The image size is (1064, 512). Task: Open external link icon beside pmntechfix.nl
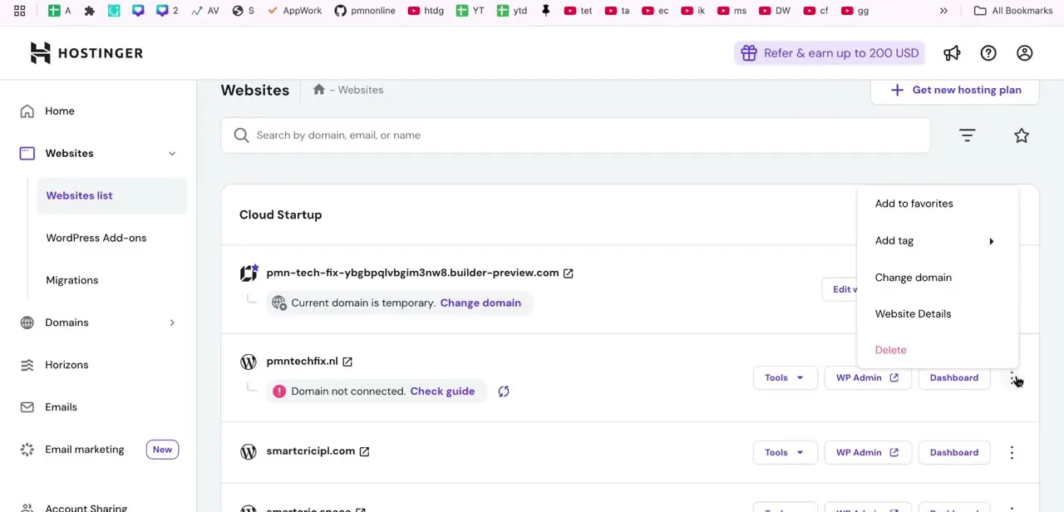(x=347, y=362)
